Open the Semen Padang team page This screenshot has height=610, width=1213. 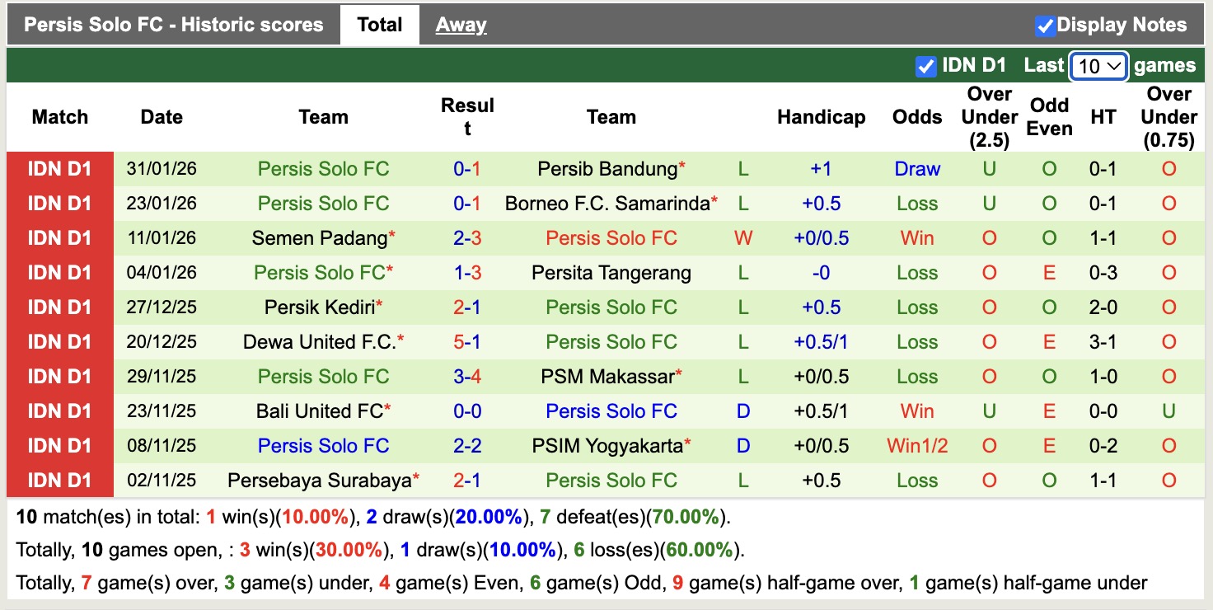click(x=317, y=237)
